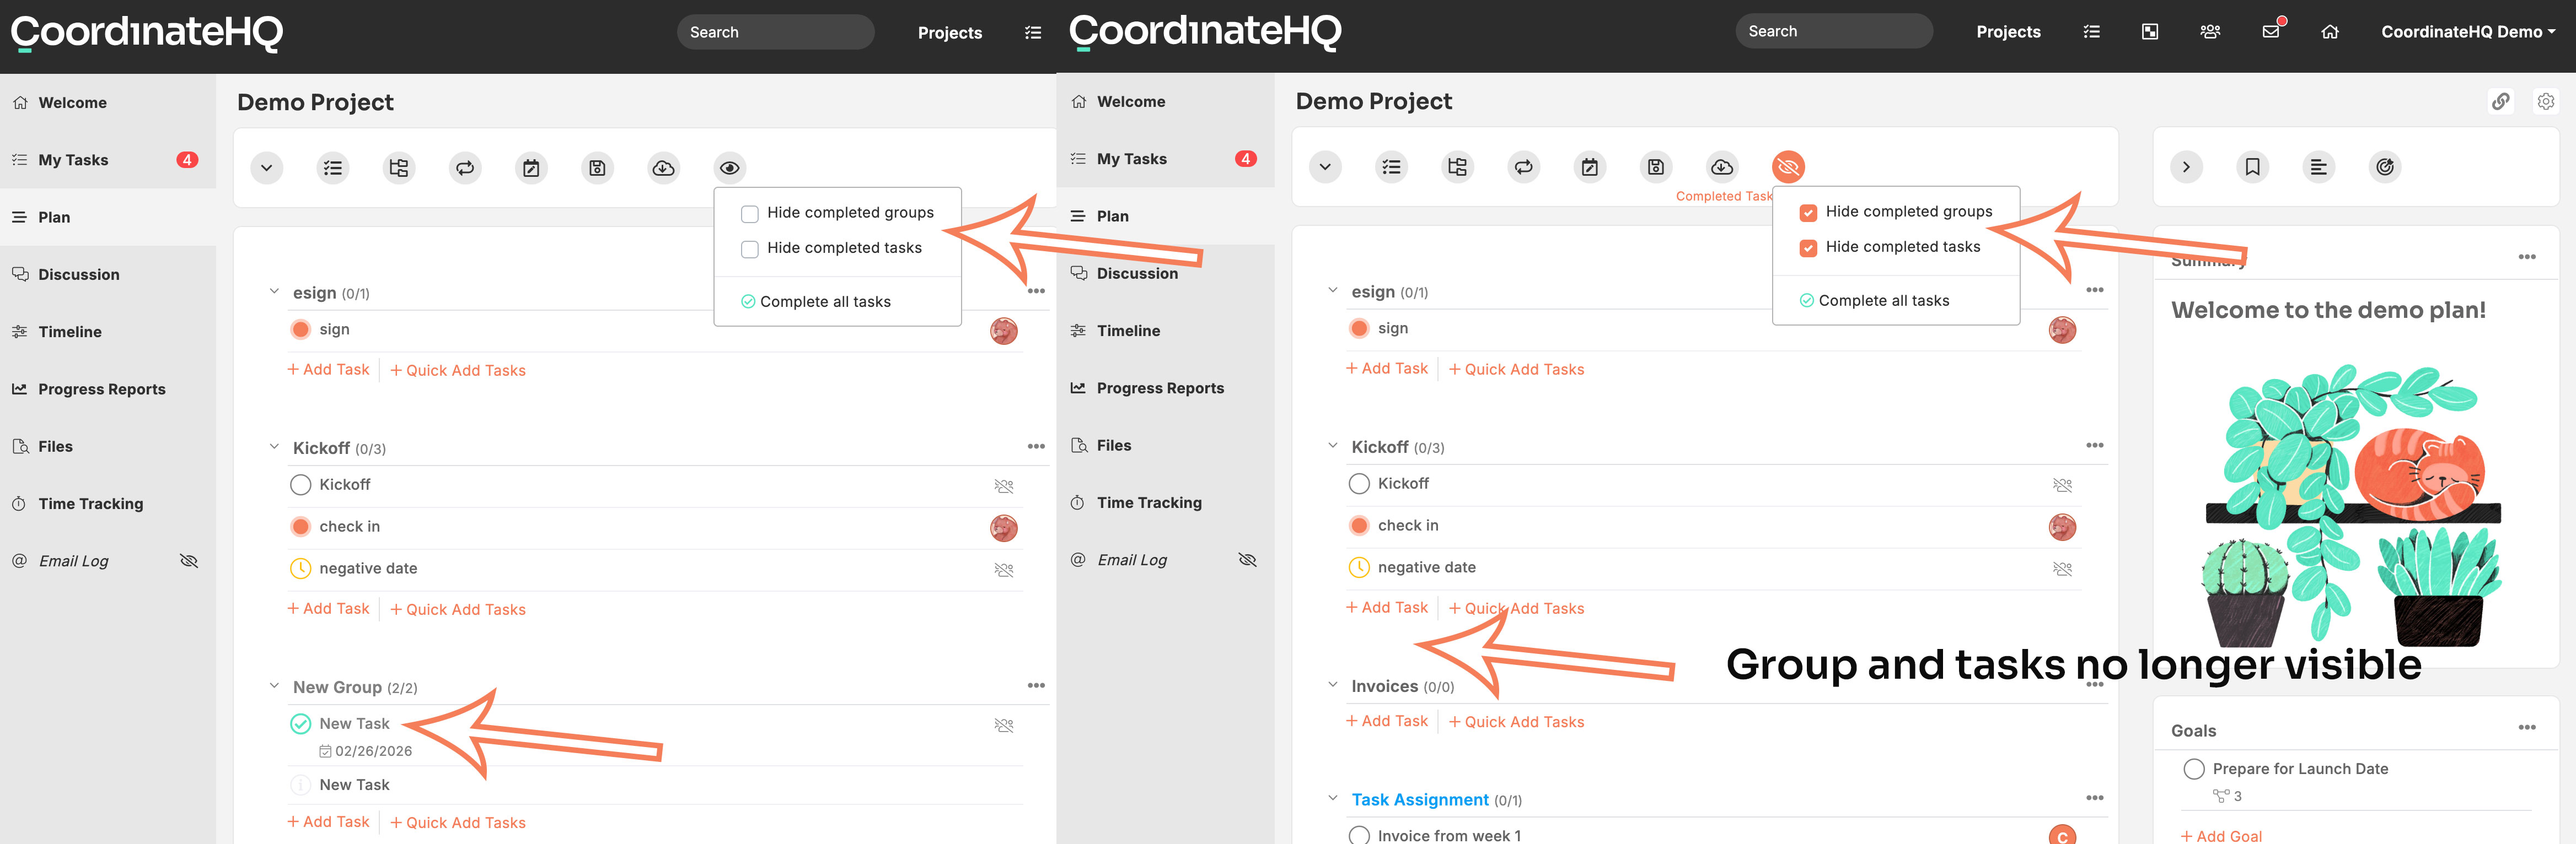
Task: Mark Prepare for Launch Date goal complete
Action: tap(2194, 769)
